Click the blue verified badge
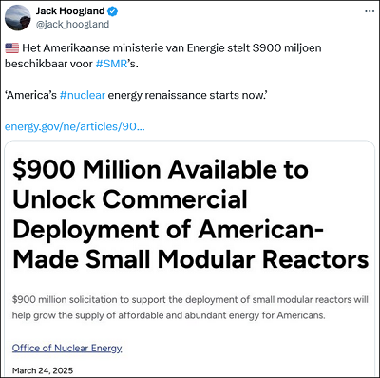 click(112, 11)
